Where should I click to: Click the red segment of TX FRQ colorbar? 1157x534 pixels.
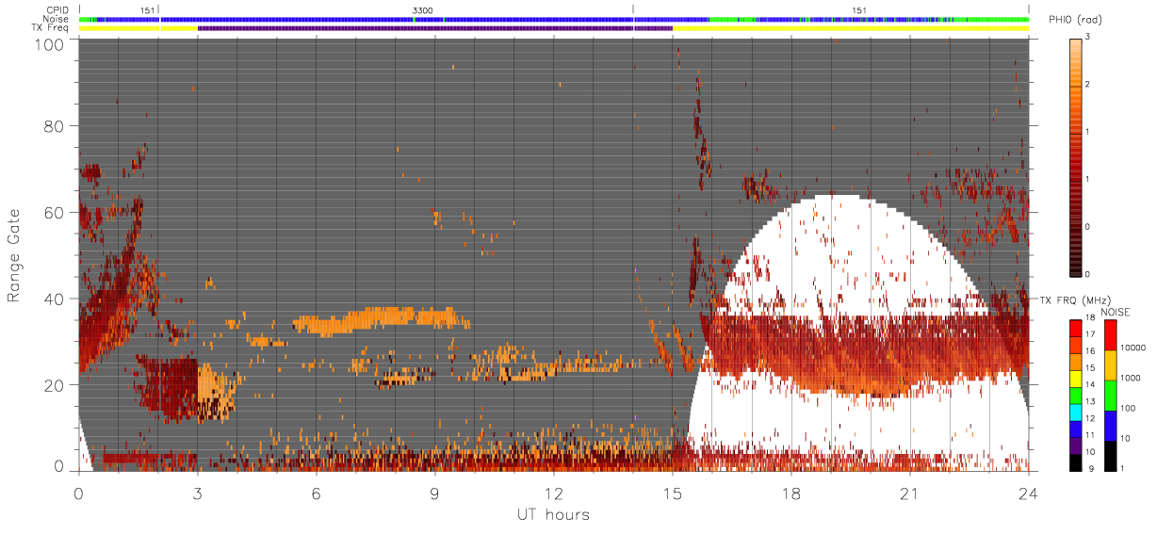1074,328
